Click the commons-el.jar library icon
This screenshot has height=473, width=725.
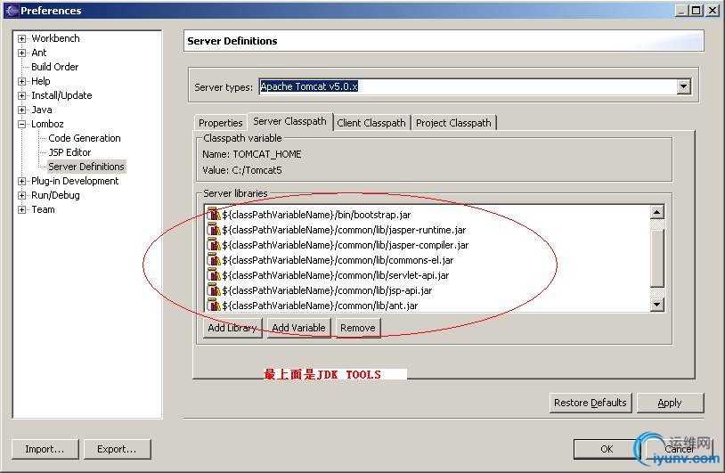point(213,260)
